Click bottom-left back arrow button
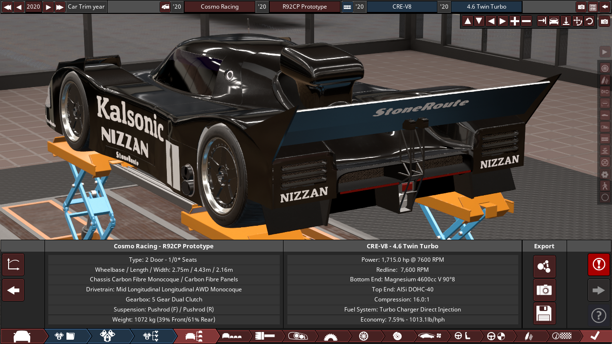Image resolution: width=612 pixels, height=344 pixels. pos(13,290)
